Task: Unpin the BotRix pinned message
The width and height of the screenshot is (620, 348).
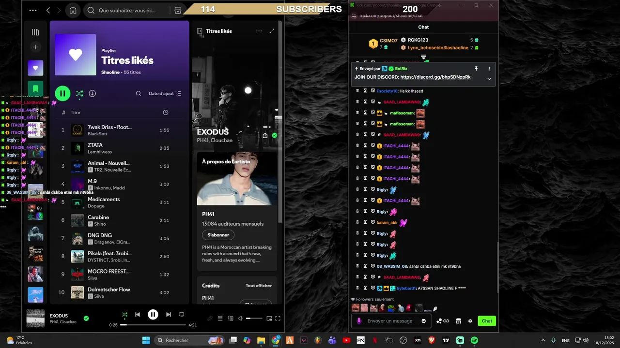Action: coord(476,69)
